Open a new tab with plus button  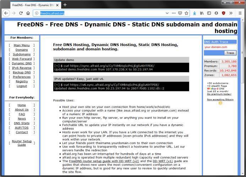65,5
